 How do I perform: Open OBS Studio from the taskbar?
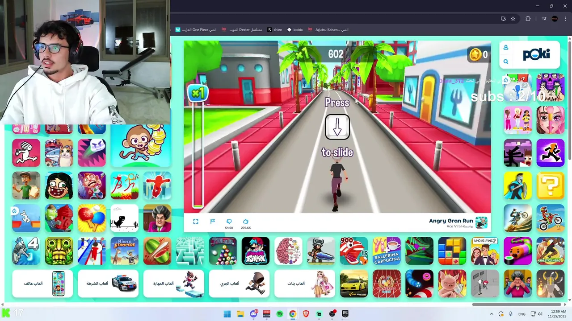332,314
